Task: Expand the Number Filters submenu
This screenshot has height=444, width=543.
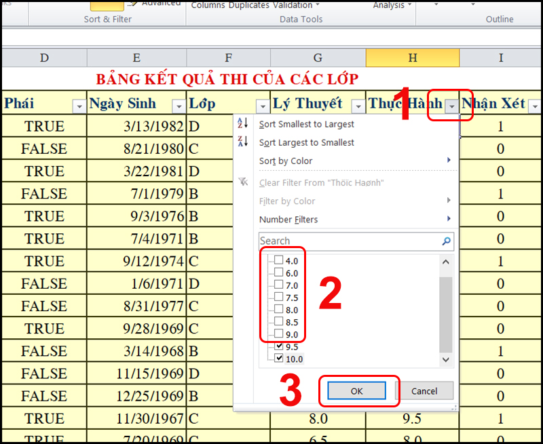Action: tap(288, 219)
